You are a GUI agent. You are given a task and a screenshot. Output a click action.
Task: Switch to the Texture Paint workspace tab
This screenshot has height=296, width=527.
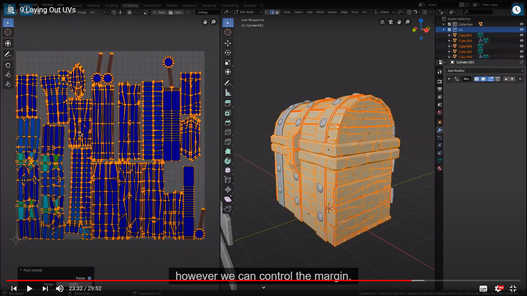click(152, 5)
